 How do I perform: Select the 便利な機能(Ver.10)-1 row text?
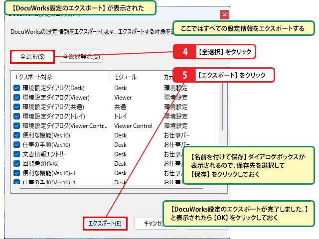[49, 173]
